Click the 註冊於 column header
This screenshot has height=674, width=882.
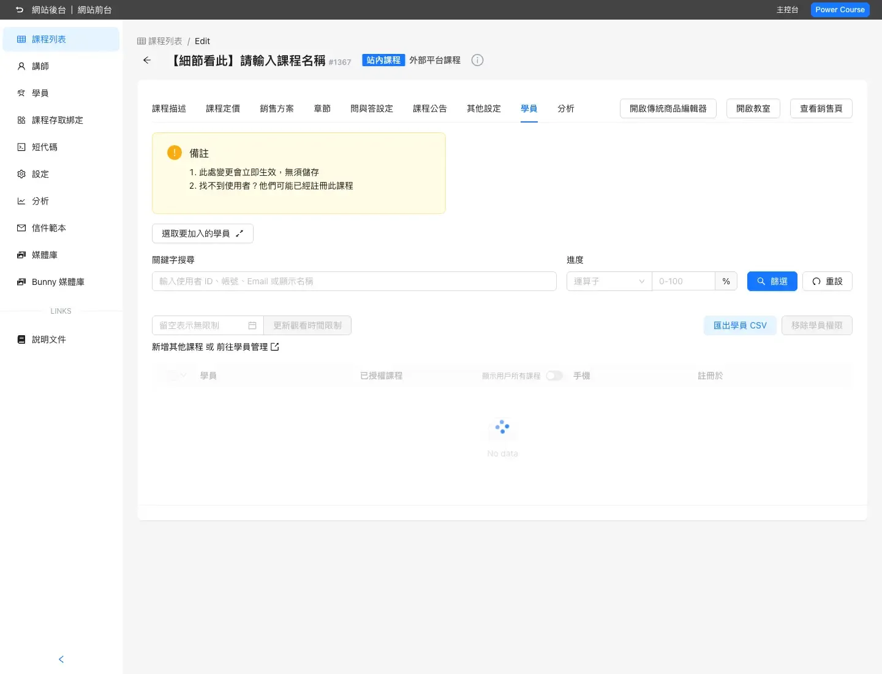click(x=710, y=376)
